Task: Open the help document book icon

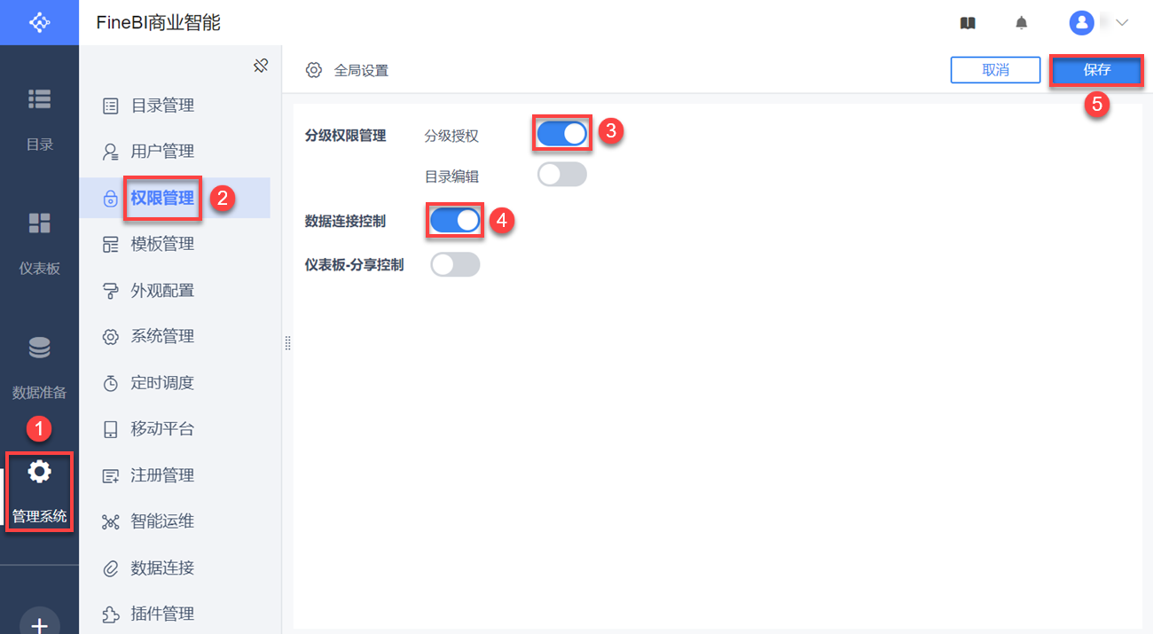Action: coord(968,23)
